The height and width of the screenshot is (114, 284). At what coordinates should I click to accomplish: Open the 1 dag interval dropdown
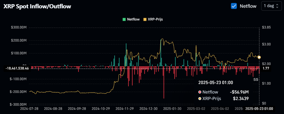[271, 6]
